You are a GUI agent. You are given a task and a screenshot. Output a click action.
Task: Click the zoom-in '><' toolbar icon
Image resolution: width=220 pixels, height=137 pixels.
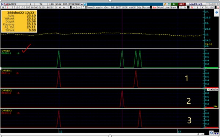74,7
